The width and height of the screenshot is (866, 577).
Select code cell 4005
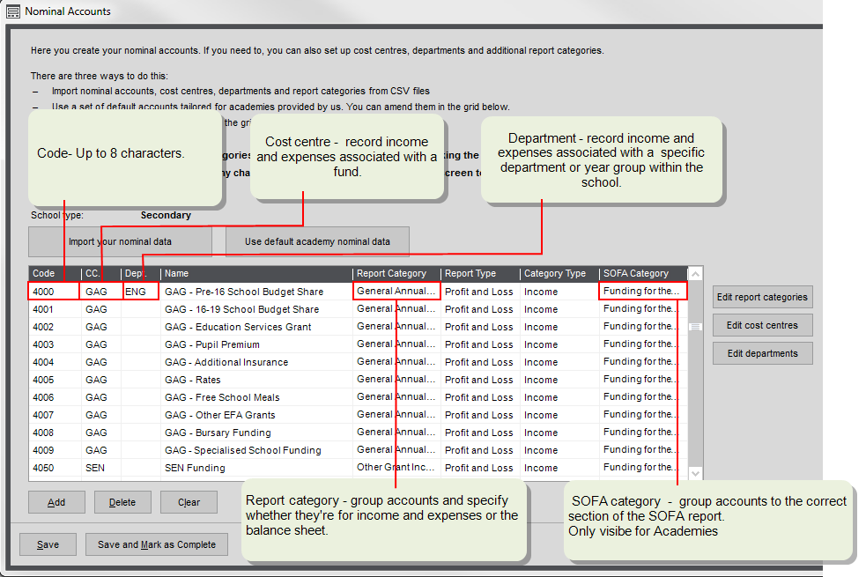[54, 380]
